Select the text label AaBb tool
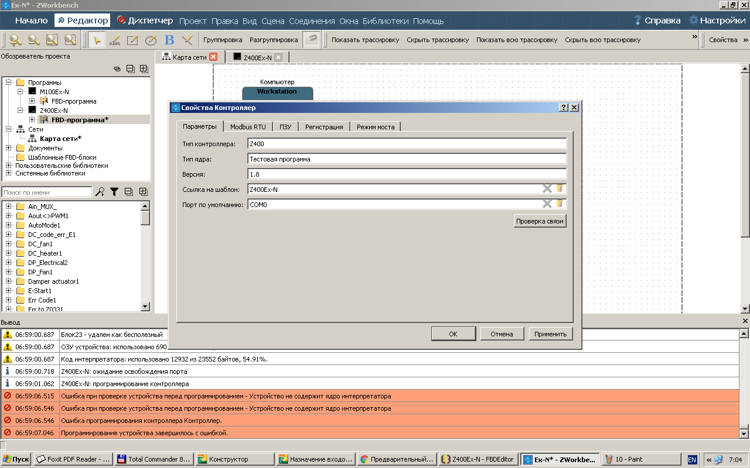This screenshot has width=750, height=468. coord(115,40)
